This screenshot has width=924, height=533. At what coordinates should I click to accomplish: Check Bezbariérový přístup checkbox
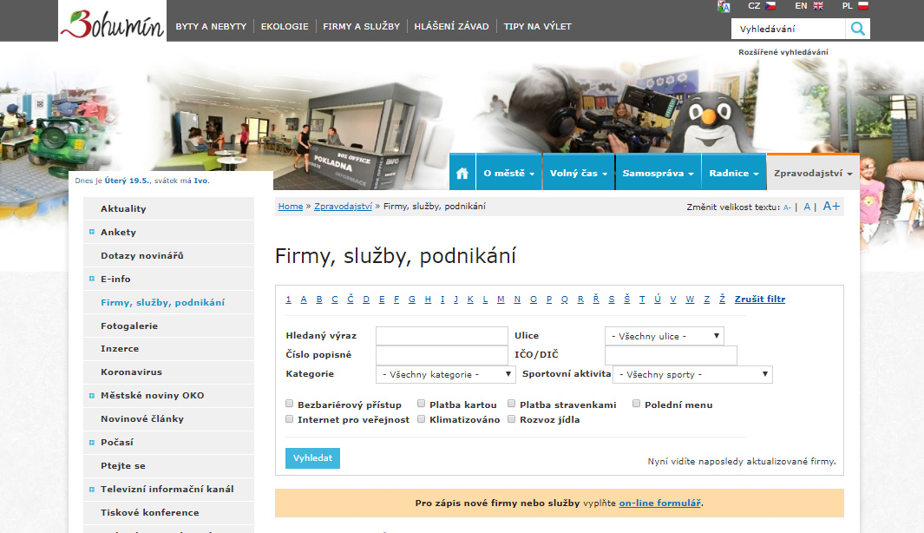(289, 404)
